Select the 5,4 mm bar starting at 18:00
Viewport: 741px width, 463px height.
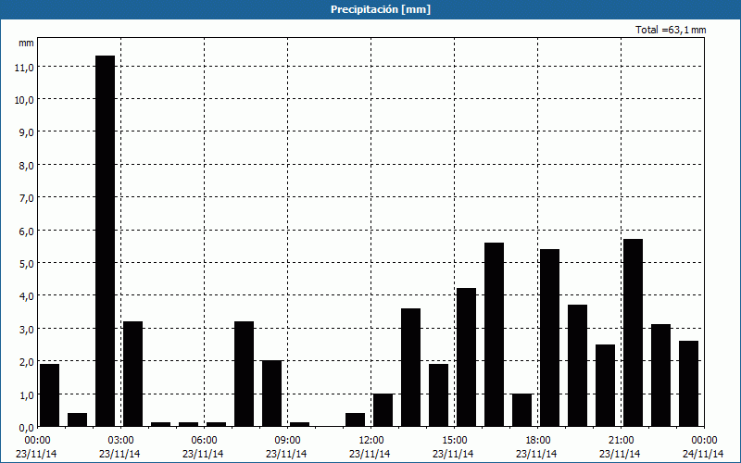pyautogui.click(x=549, y=338)
